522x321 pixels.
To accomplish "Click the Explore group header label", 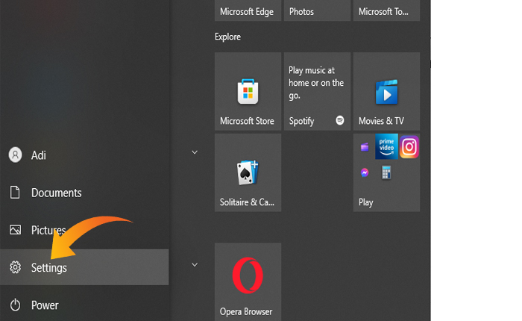I will [227, 37].
